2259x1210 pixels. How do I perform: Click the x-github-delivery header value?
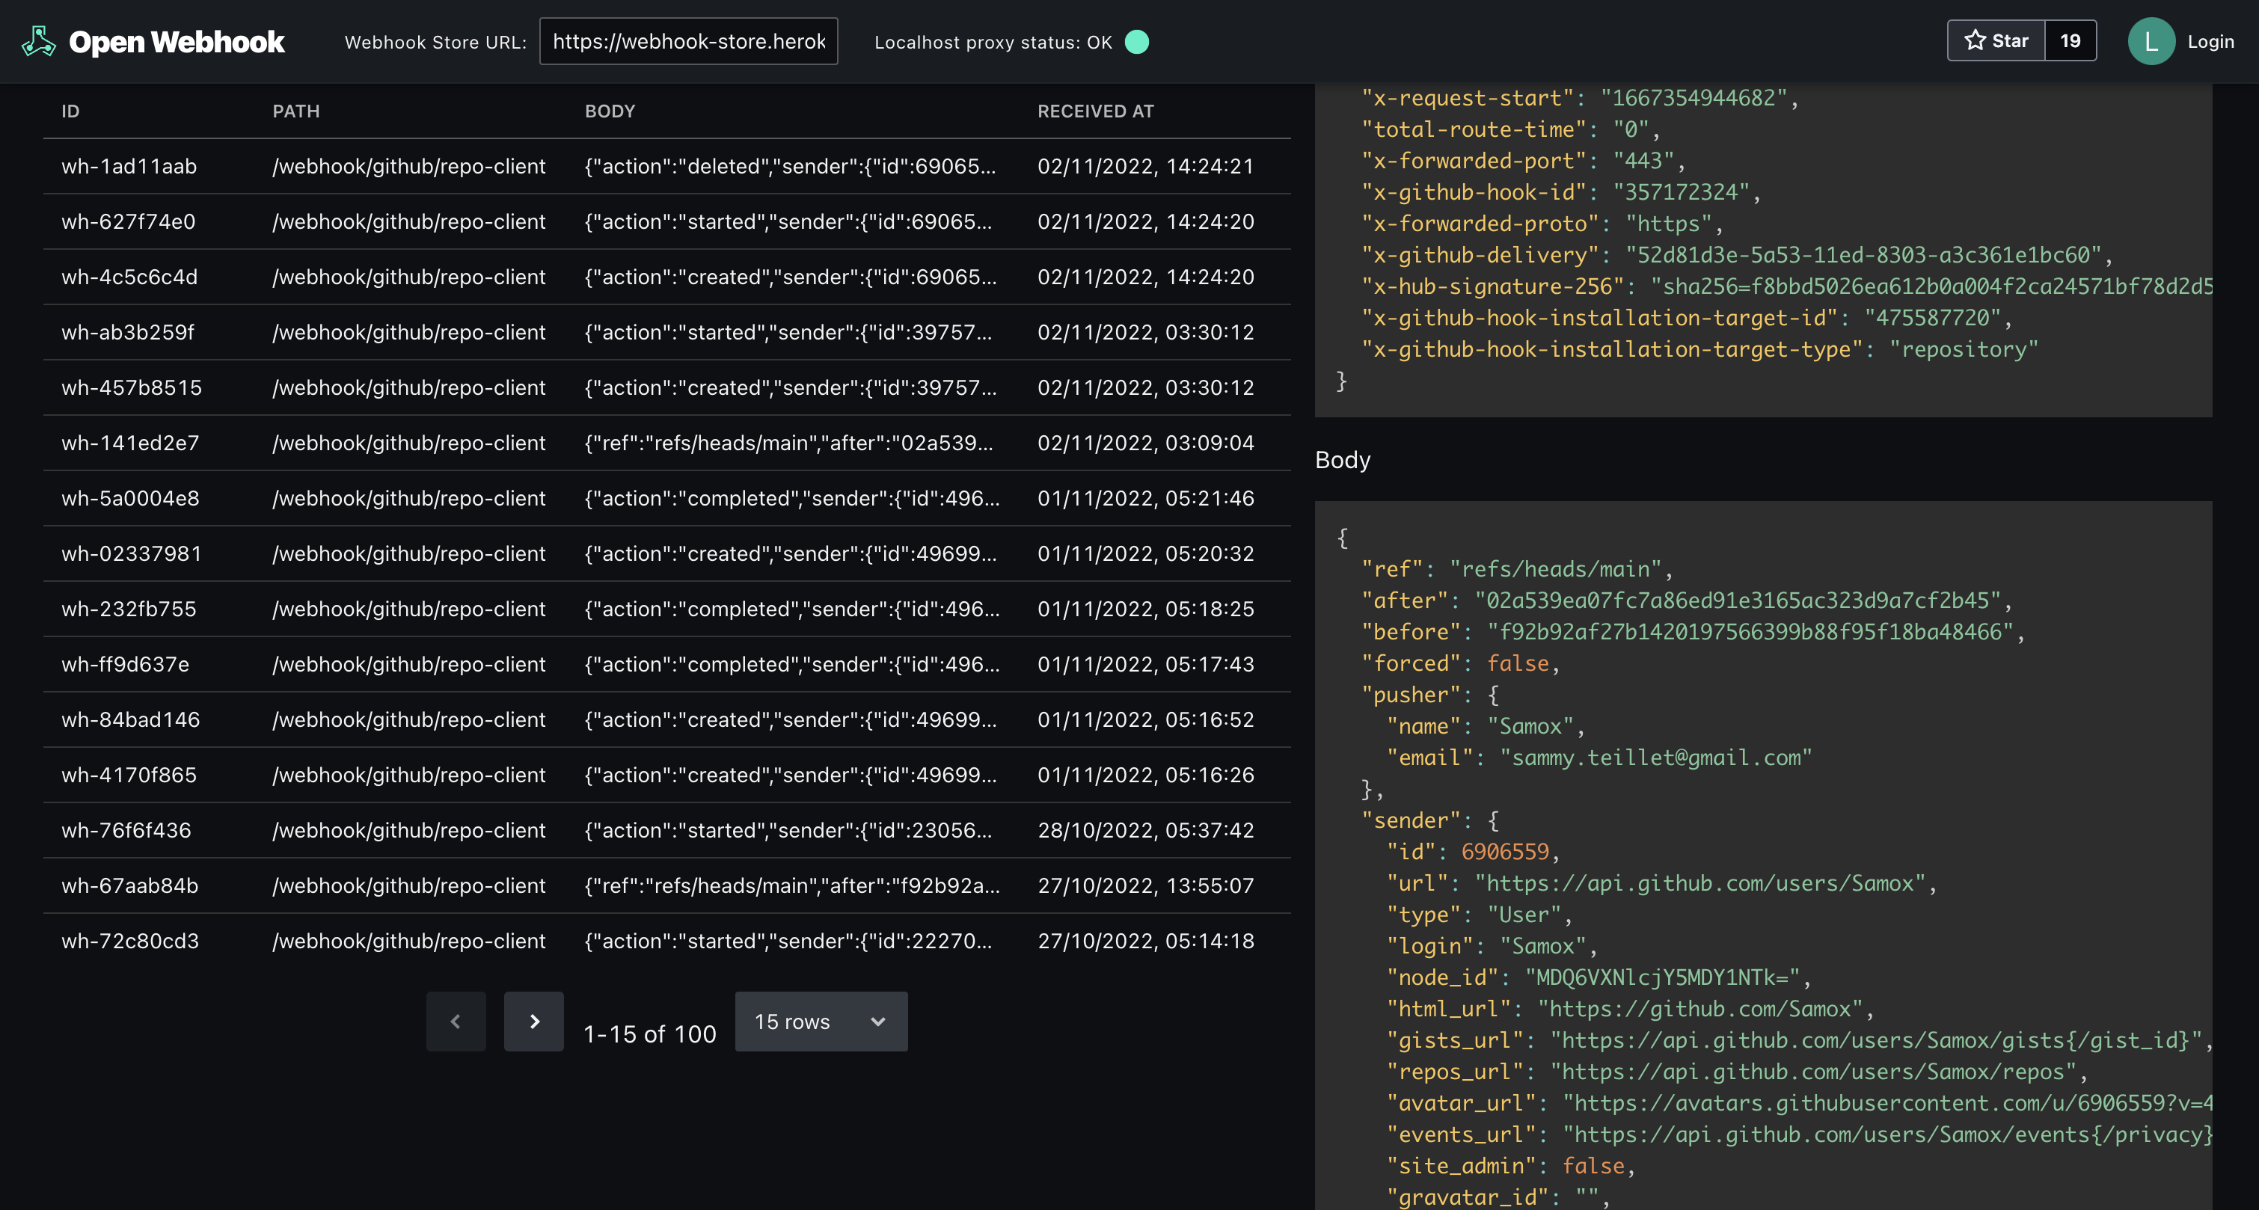1863,255
